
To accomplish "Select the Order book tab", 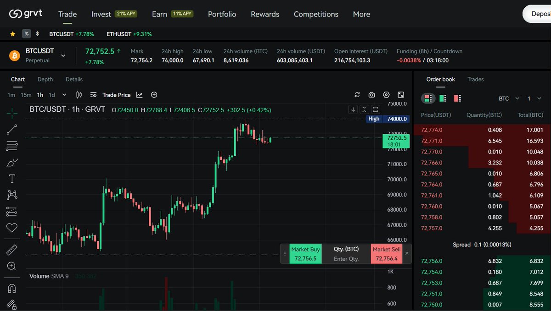I will (441, 79).
